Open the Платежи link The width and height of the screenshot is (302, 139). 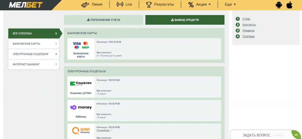coord(248,36)
